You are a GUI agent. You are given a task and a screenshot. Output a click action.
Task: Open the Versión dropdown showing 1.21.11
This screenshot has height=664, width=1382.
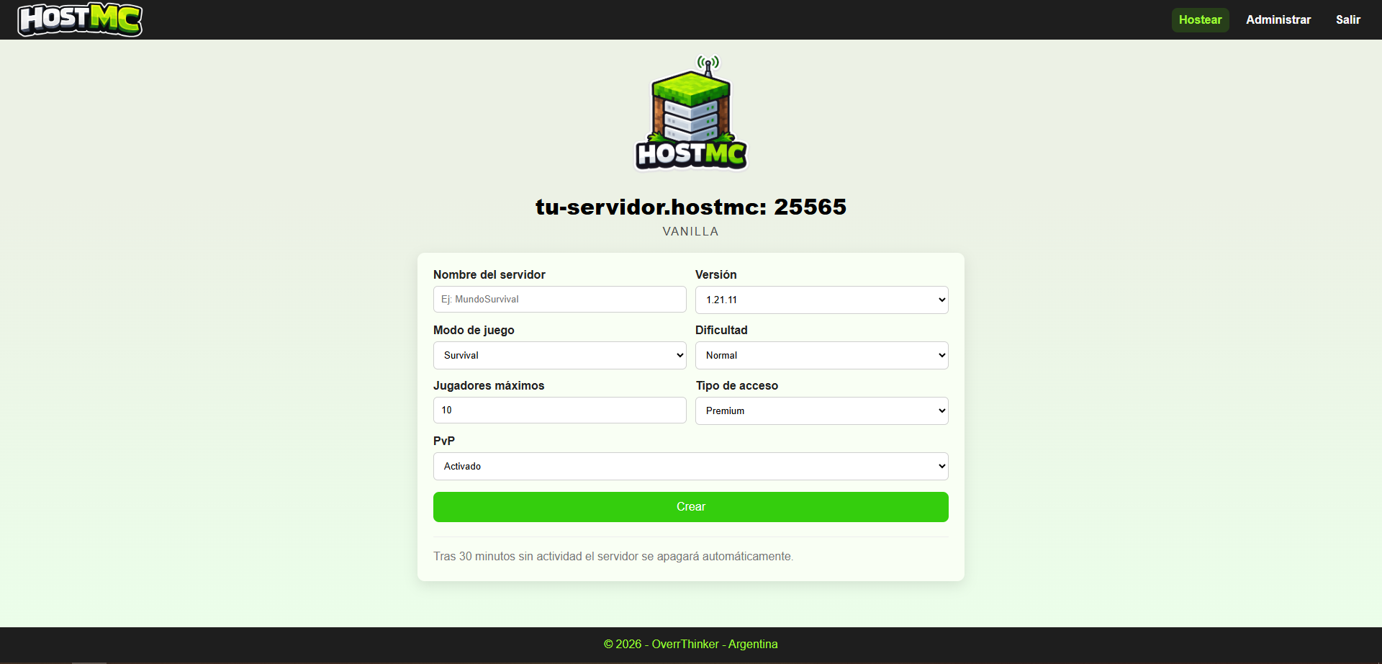click(821, 300)
